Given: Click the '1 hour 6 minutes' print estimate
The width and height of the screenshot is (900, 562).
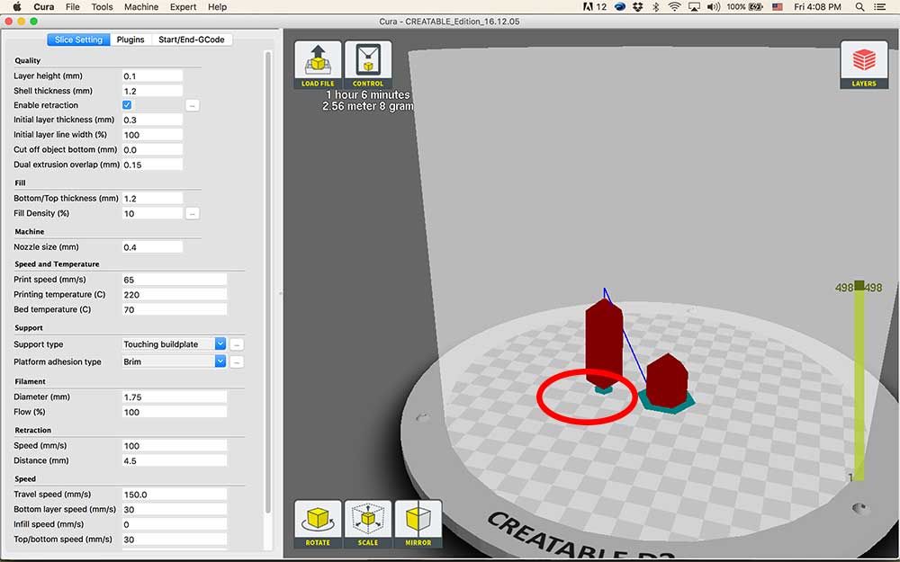Looking at the screenshot, I should (368, 94).
